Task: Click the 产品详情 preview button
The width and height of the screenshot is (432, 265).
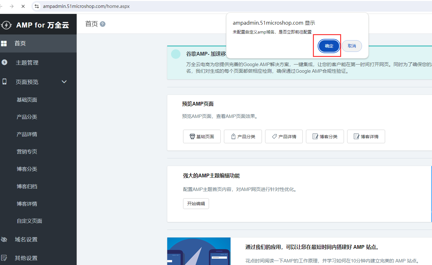Action: (284, 137)
